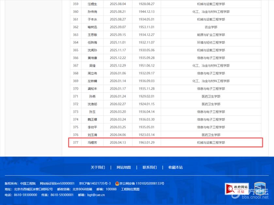This screenshot has height=205, width=274.
Task: Click the police shield icon beside 京公网安备
Action: tap(117, 183)
